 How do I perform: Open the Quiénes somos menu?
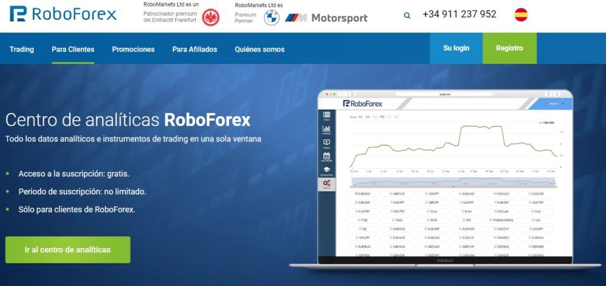(x=260, y=49)
